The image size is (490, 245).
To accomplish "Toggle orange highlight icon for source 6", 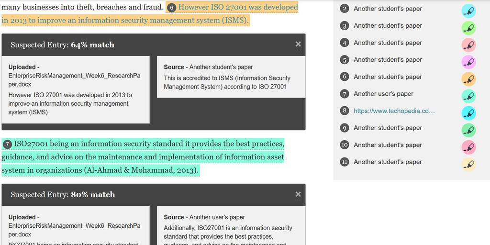I will pos(468,79).
